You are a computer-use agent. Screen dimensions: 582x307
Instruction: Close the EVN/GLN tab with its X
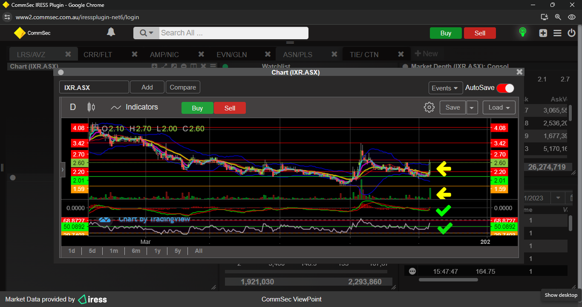pyautogui.click(x=268, y=54)
